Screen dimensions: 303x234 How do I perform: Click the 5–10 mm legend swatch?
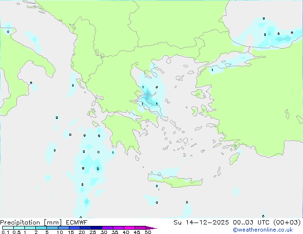(x=52, y=228)
